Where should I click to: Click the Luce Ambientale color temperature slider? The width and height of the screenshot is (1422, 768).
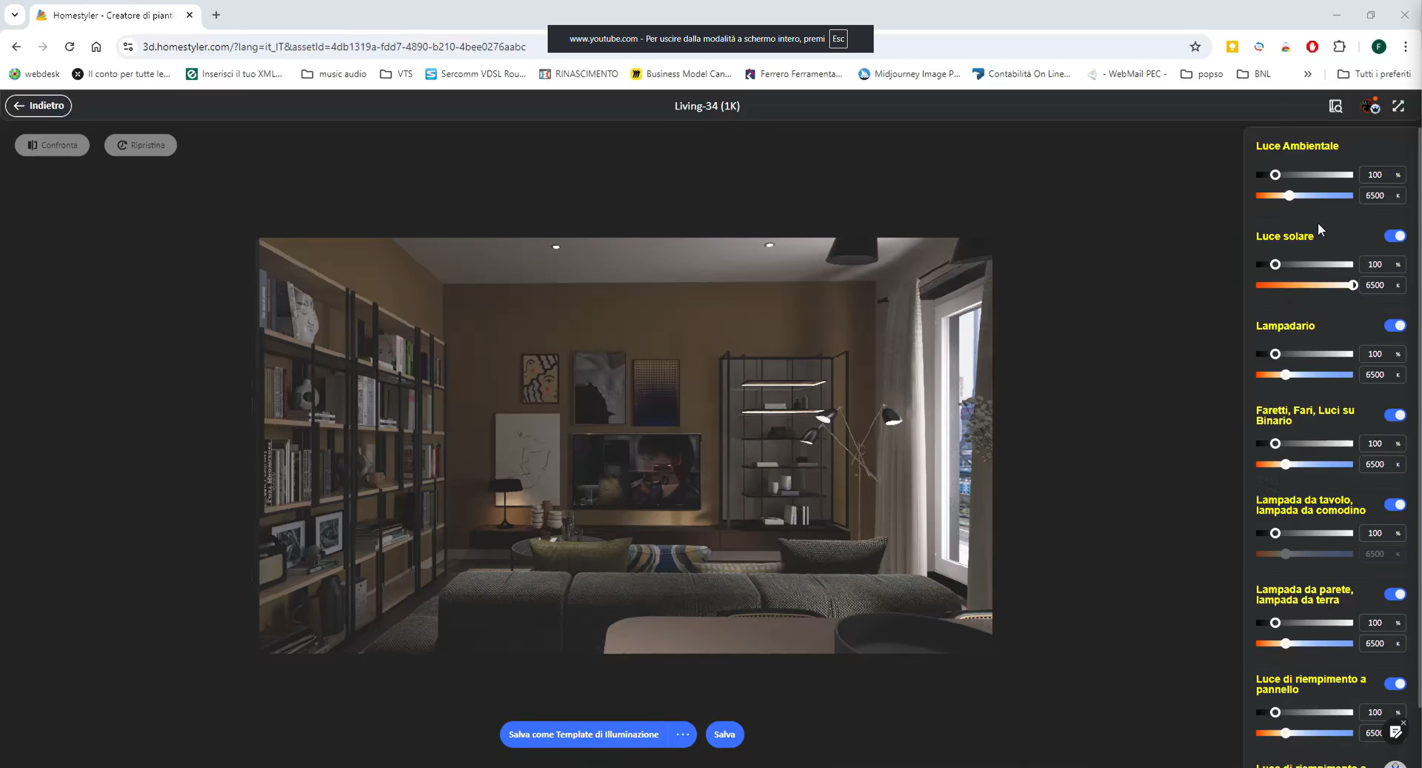click(x=1304, y=195)
